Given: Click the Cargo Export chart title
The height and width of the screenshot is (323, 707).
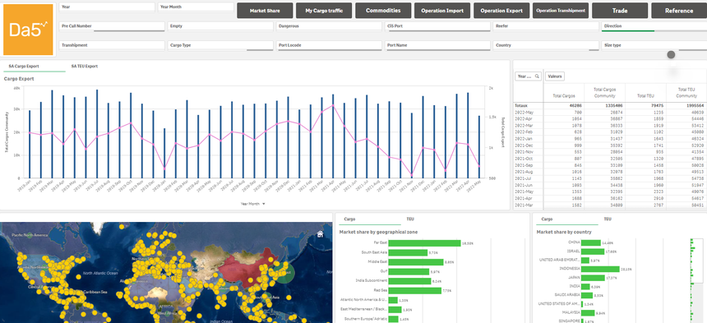Looking at the screenshot, I should [19, 79].
